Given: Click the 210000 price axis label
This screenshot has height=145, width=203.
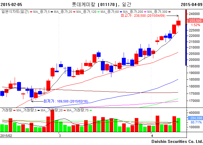Looking at the screenshot, I should tap(194, 48).
